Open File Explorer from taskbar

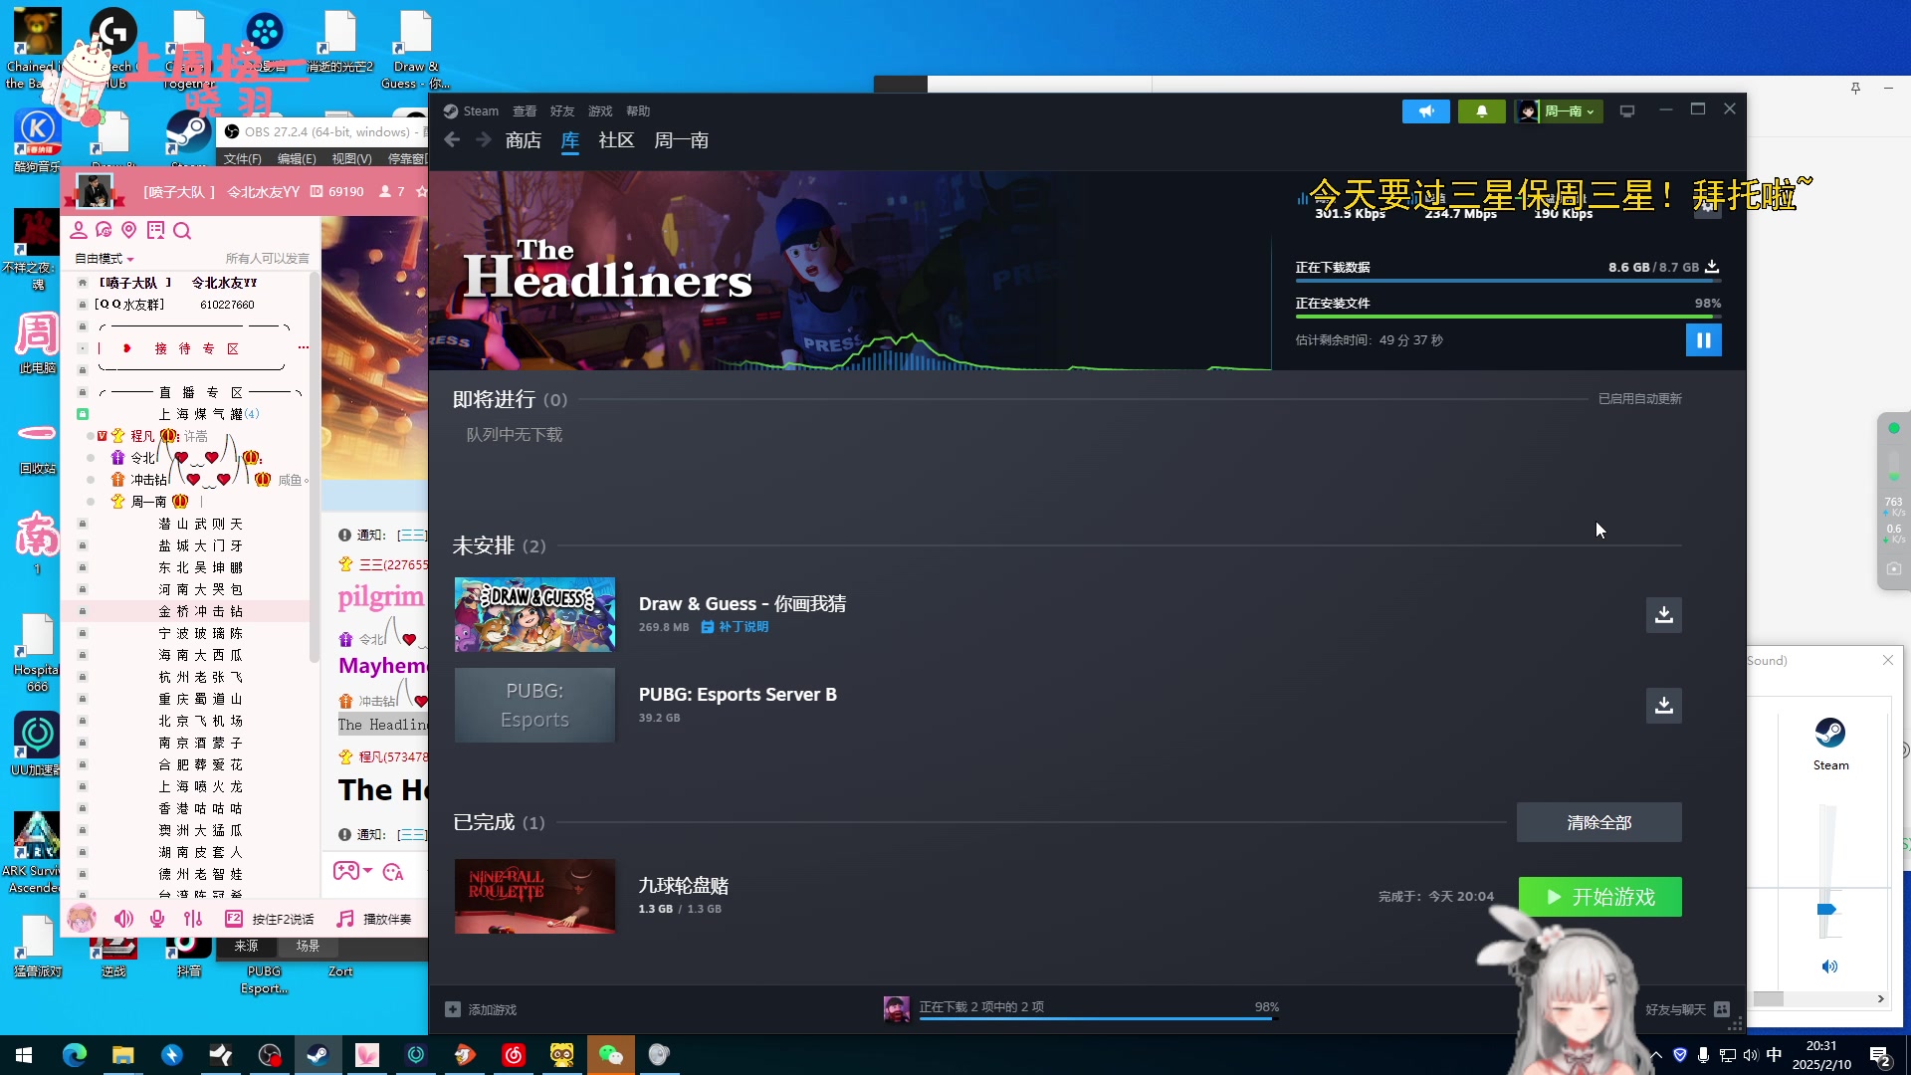(123, 1055)
